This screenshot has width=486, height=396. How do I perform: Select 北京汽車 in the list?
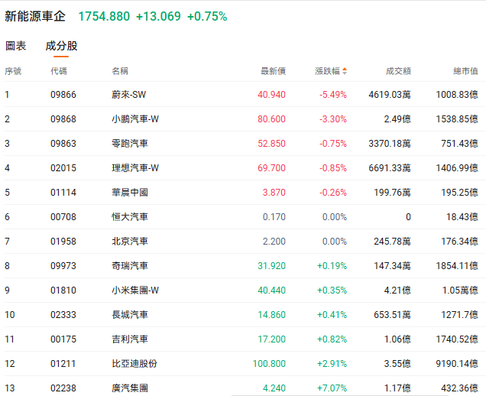tap(130, 242)
